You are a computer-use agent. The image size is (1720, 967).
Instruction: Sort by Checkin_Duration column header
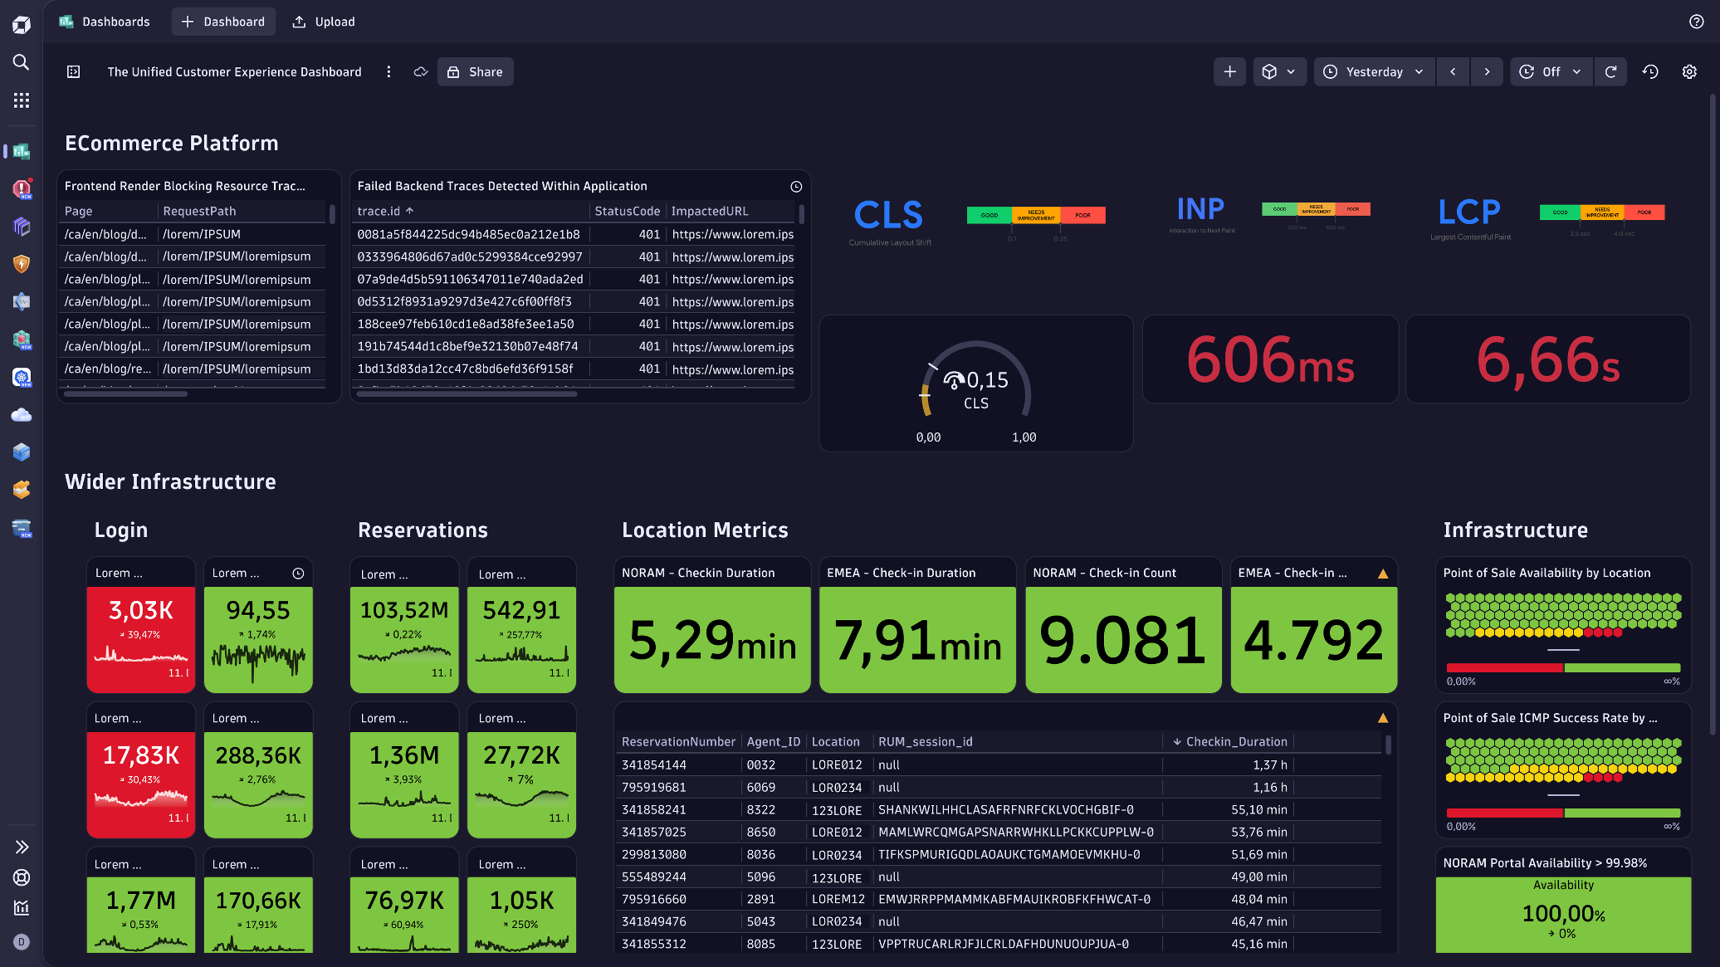pyautogui.click(x=1235, y=742)
